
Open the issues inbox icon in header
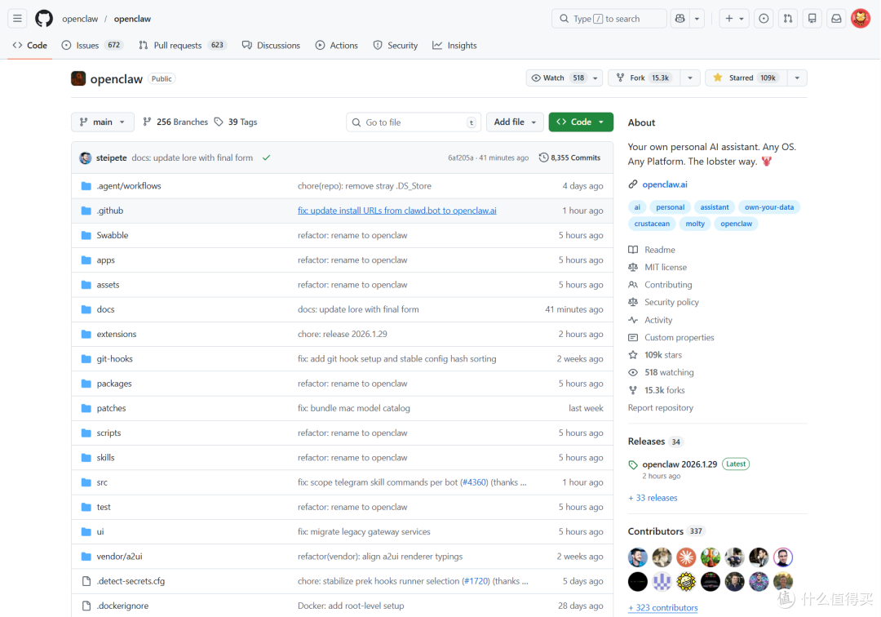[x=764, y=19]
